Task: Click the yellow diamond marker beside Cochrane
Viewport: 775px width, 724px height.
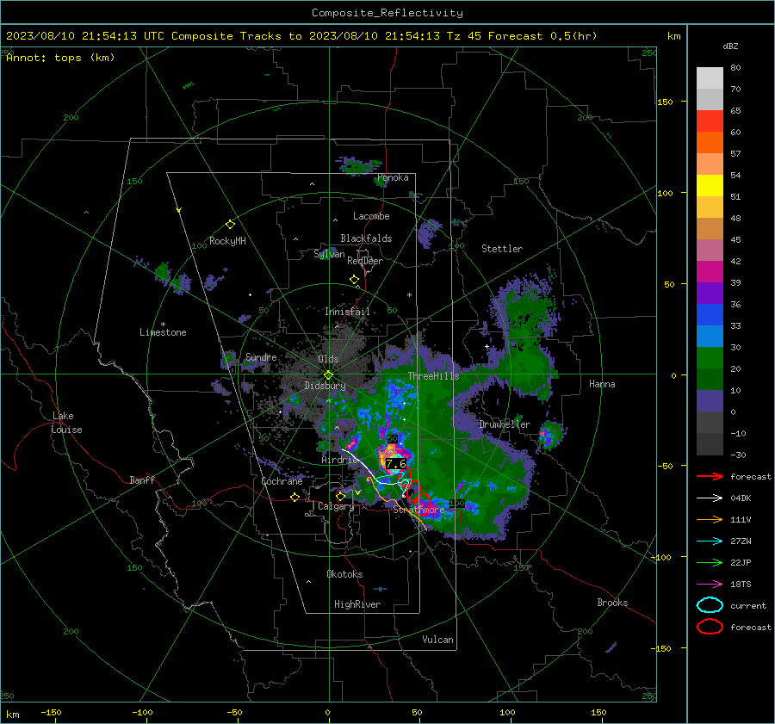Action: tap(294, 498)
